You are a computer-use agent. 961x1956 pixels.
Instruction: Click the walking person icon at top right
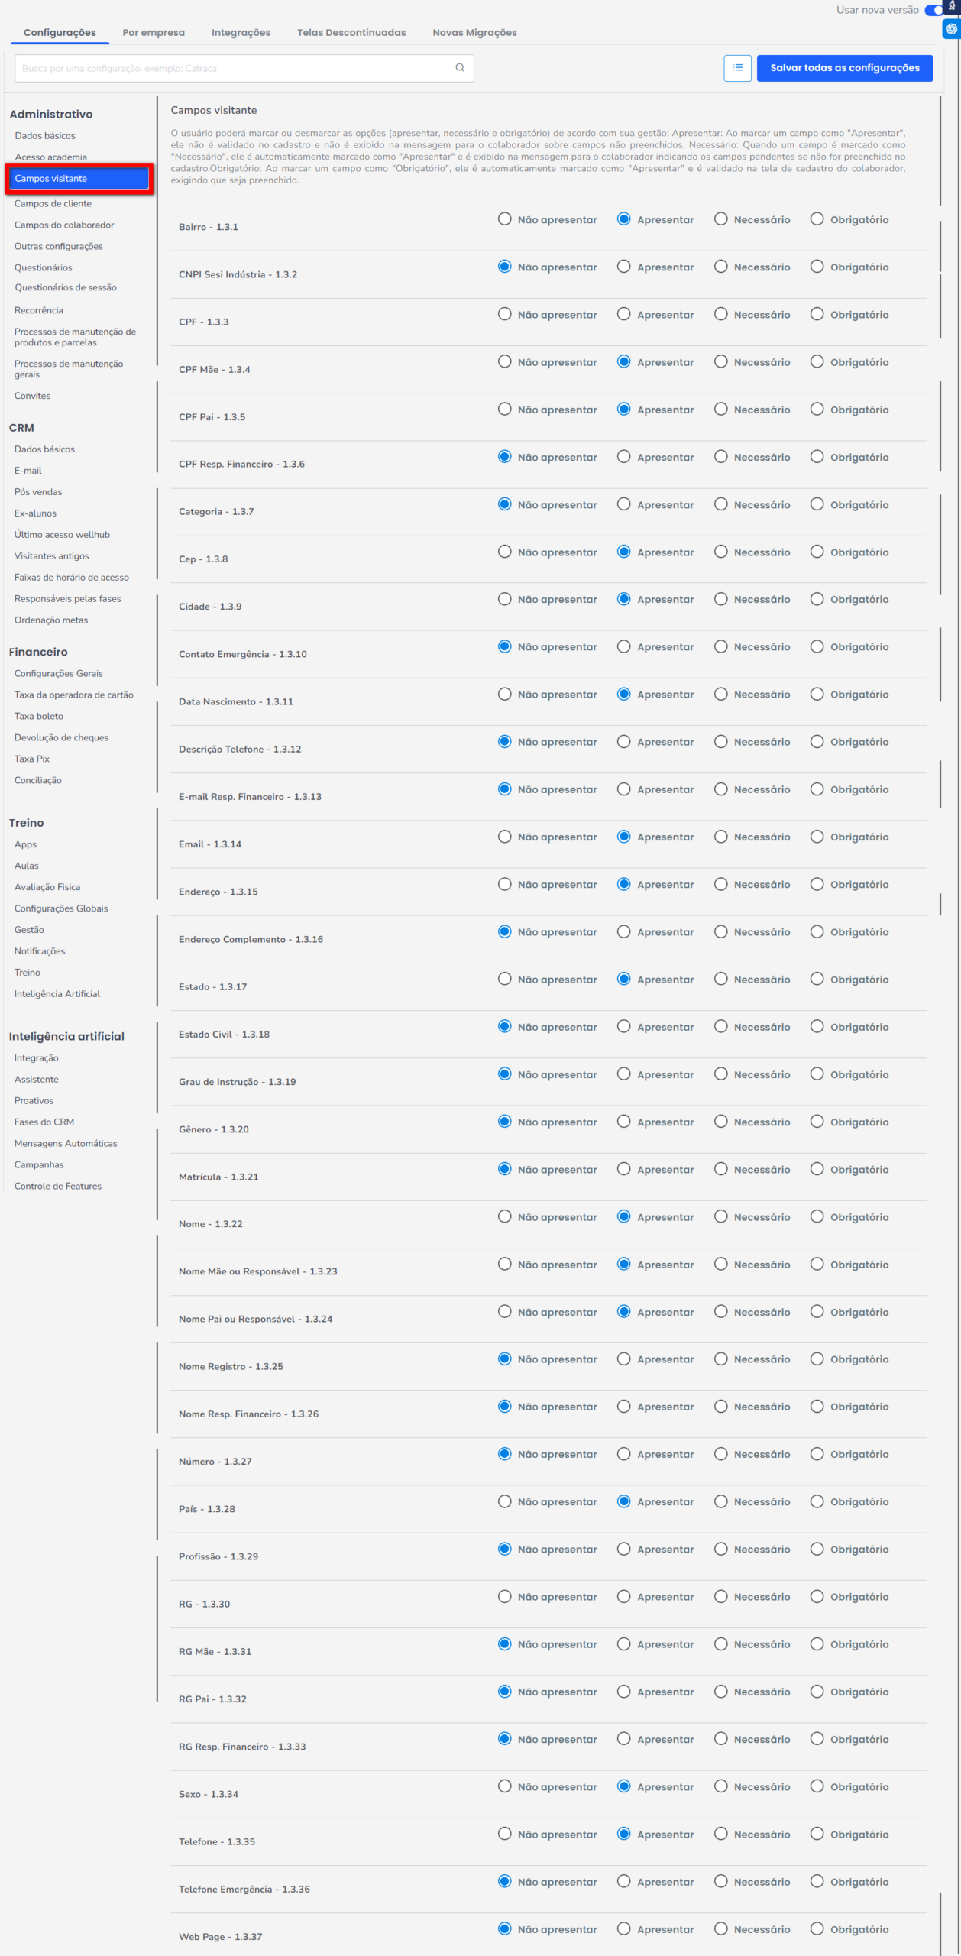pyautogui.click(x=952, y=7)
